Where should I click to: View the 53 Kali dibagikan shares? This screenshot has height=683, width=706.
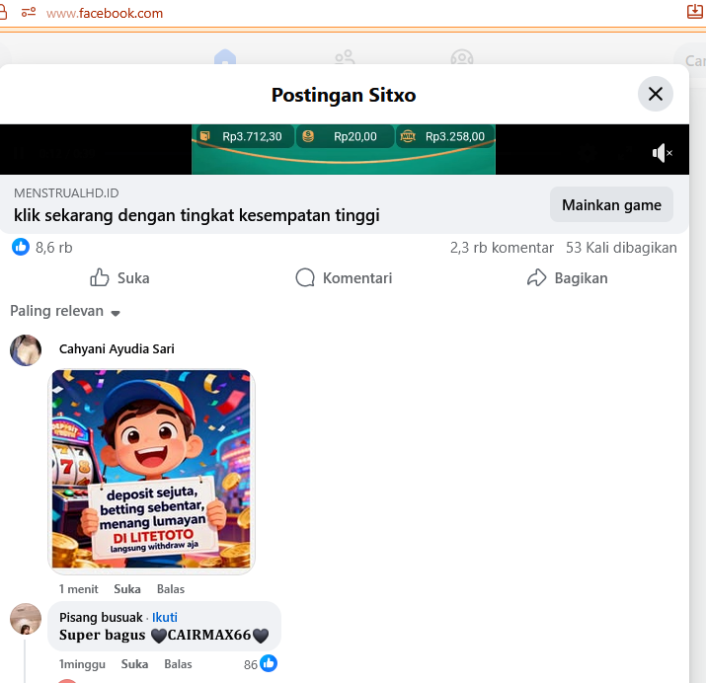coord(621,248)
